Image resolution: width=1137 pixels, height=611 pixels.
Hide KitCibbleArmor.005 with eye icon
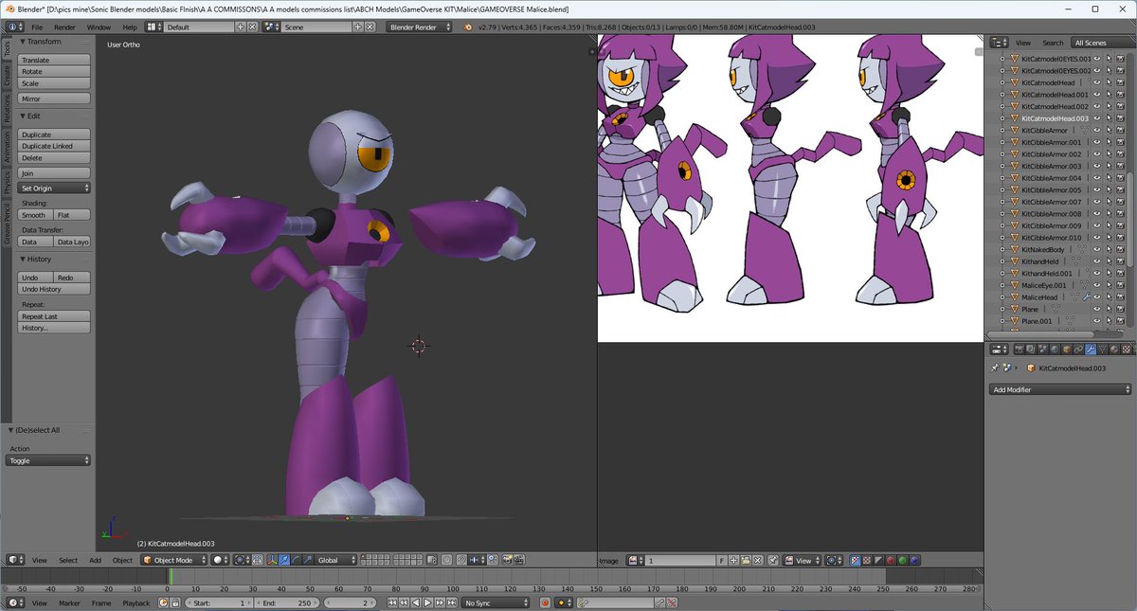(1097, 190)
